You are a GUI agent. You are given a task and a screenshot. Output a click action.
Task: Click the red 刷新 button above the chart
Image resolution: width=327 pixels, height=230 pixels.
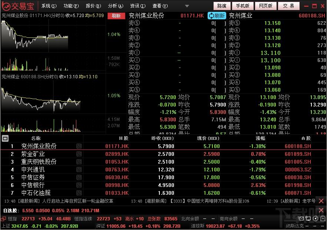[x=116, y=16]
